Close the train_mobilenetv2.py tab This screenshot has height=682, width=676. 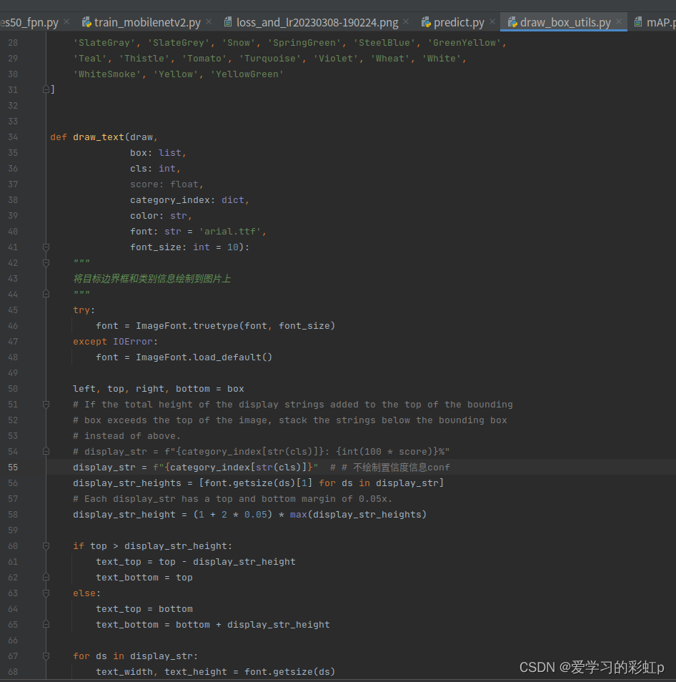point(209,21)
